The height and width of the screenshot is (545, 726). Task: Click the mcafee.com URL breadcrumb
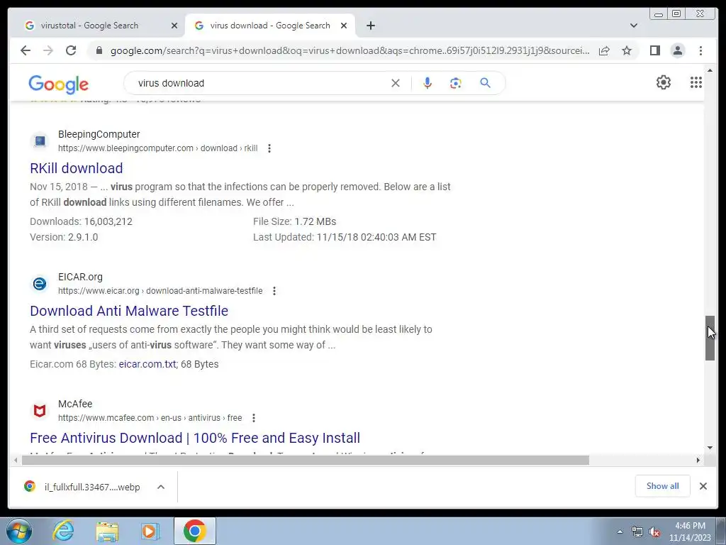tap(150, 418)
